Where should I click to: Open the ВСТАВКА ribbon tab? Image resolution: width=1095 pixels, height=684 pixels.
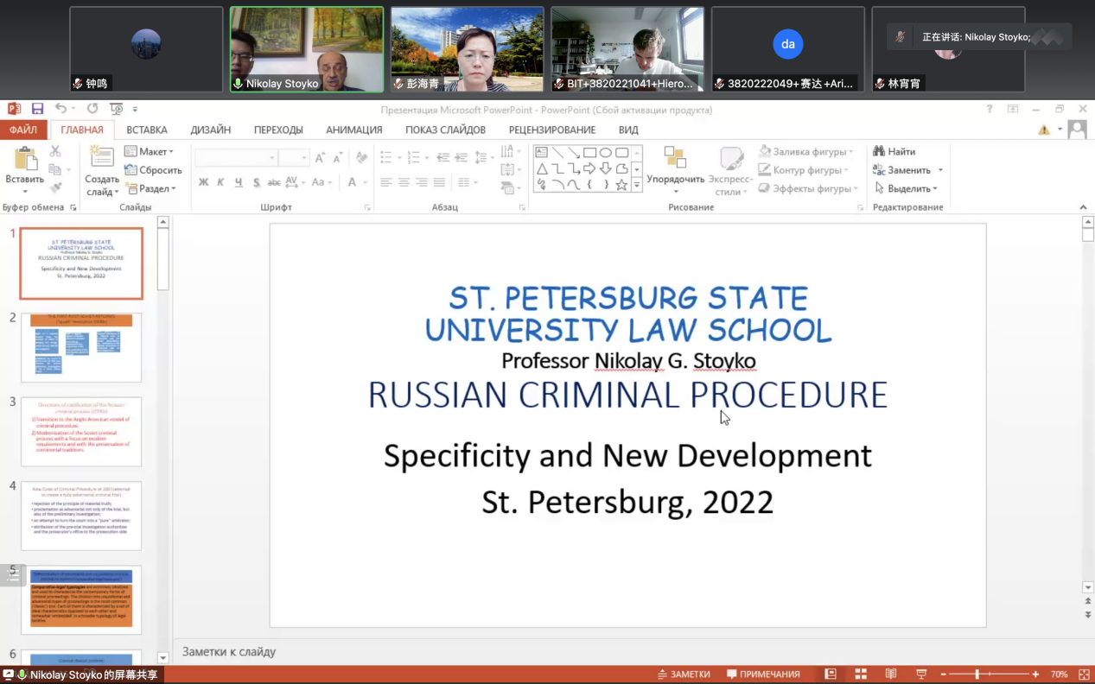pyautogui.click(x=147, y=130)
